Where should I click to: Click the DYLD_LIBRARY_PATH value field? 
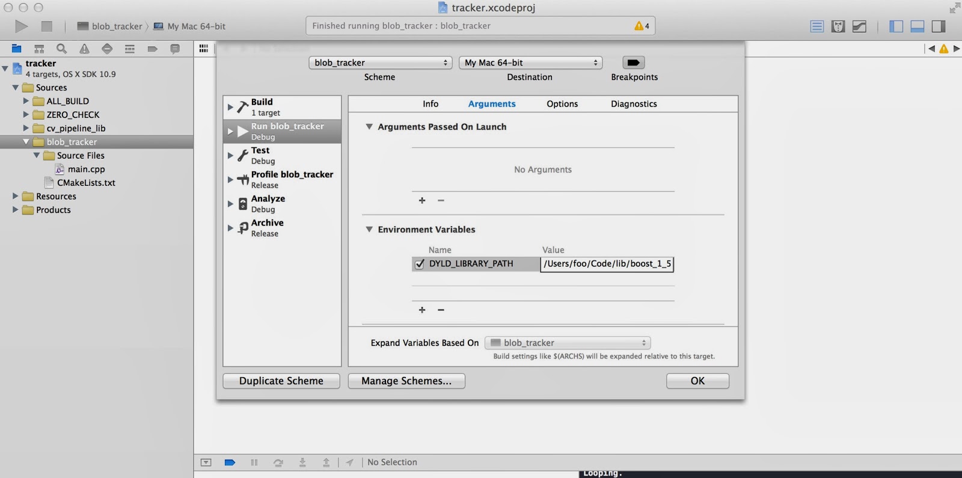[607, 264]
